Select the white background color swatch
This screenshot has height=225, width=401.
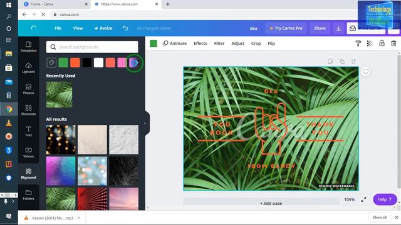98,62
